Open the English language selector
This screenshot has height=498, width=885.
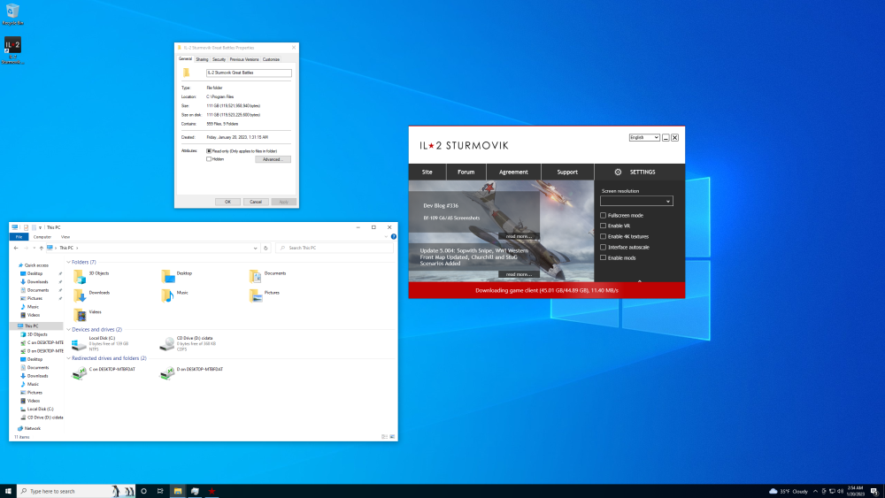(644, 138)
